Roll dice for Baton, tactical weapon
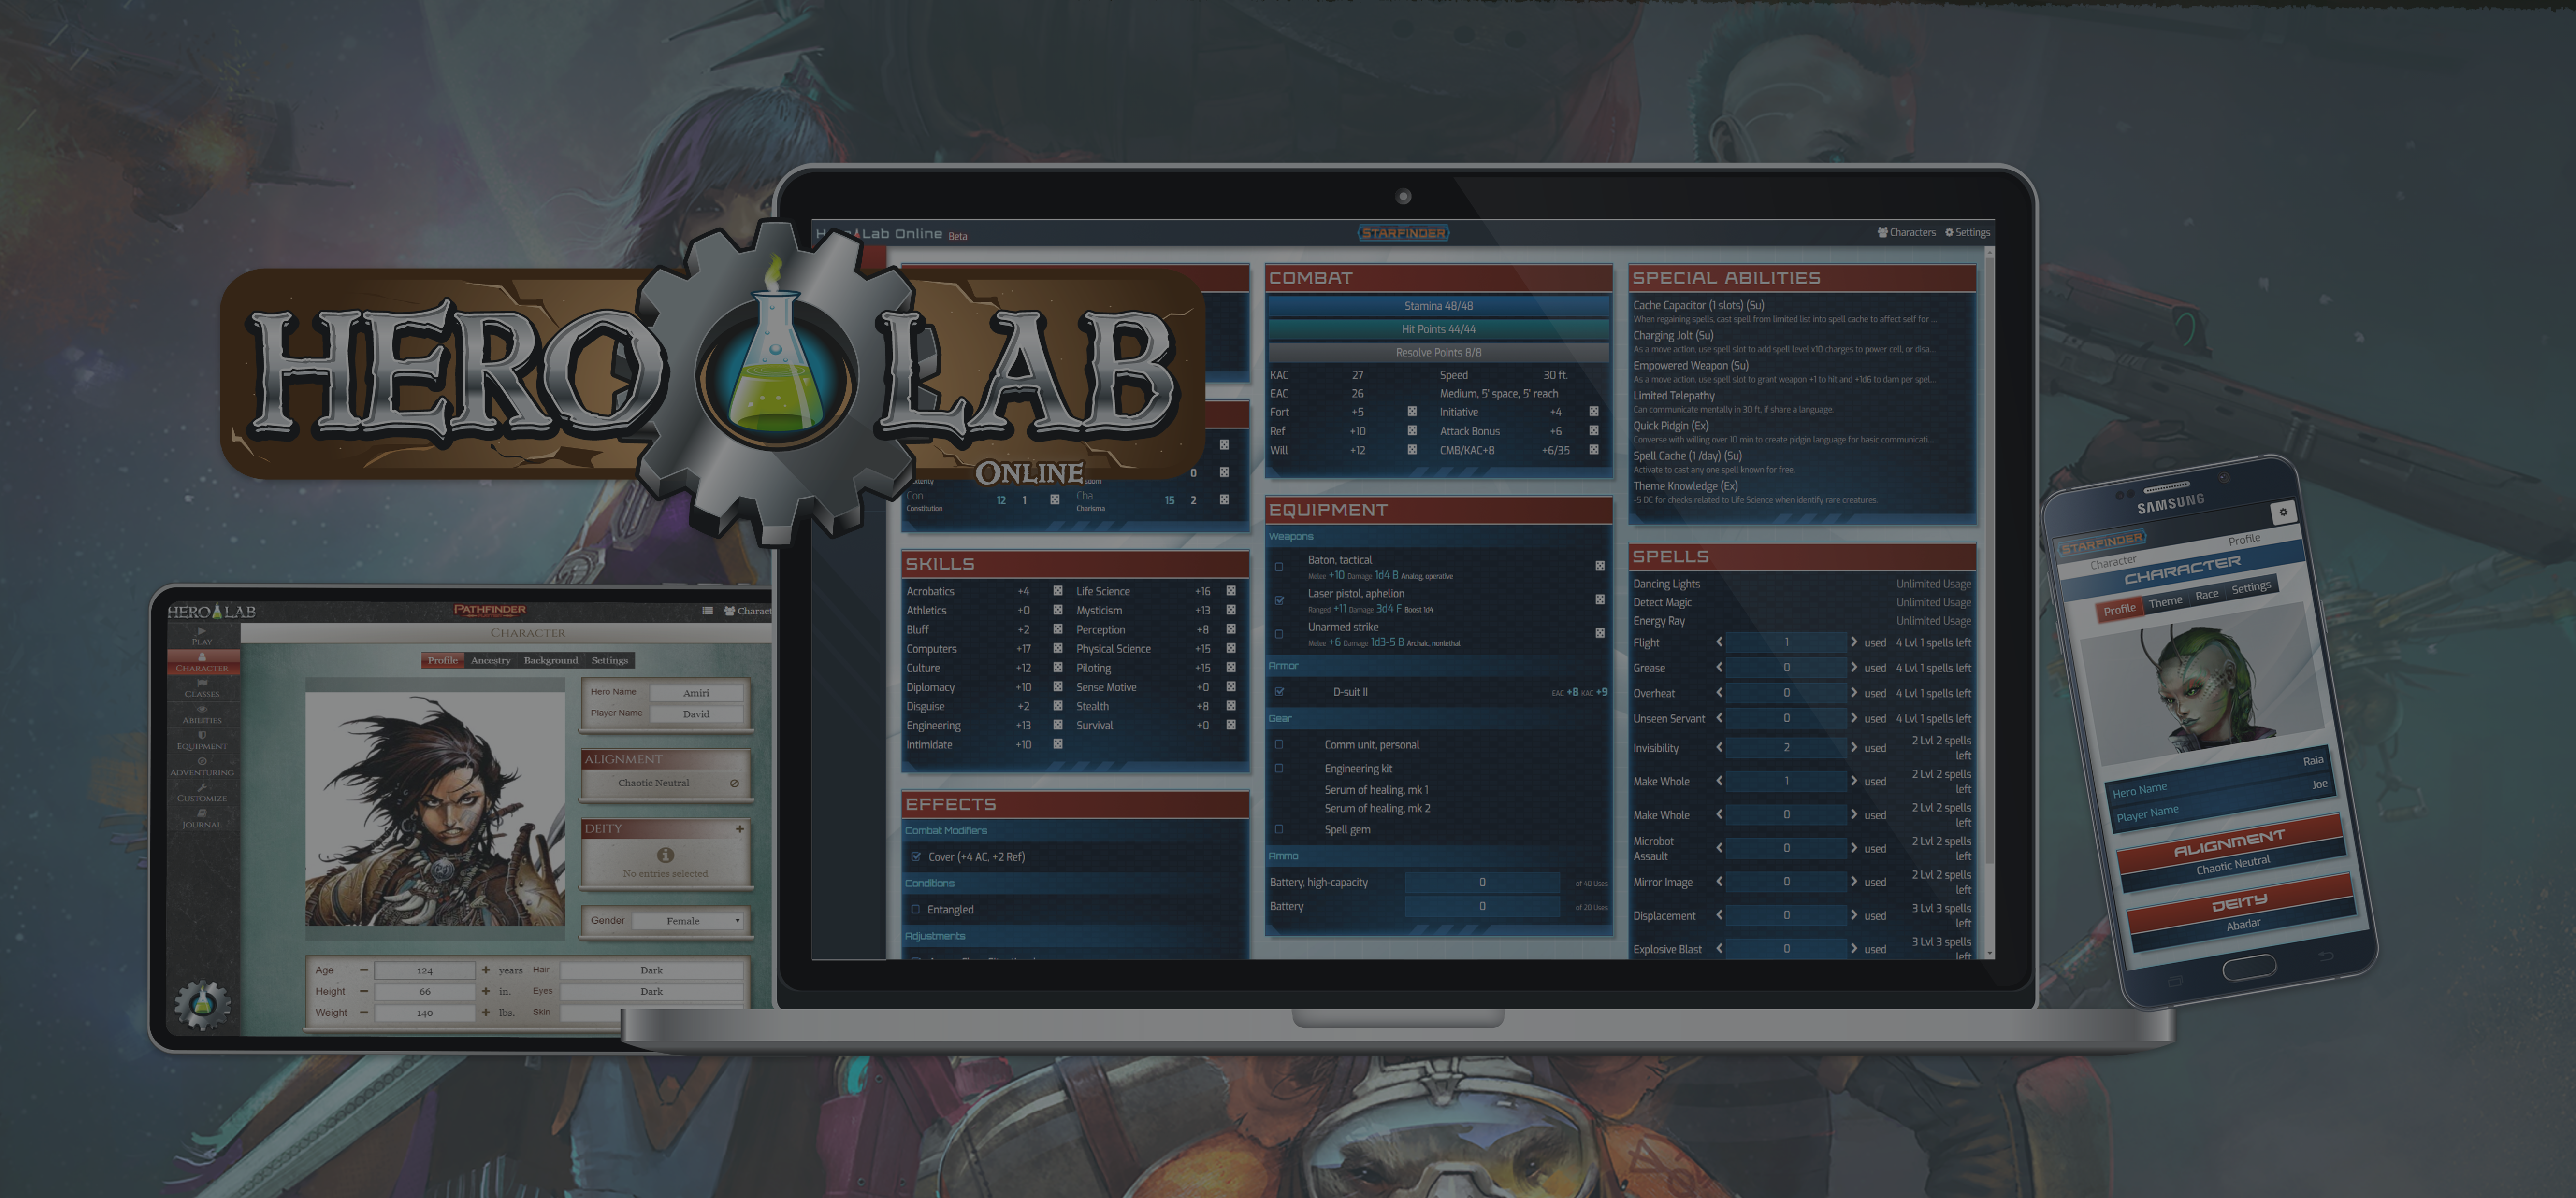The height and width of the screenshot is (1198, 2576). tap(1600, 566)
